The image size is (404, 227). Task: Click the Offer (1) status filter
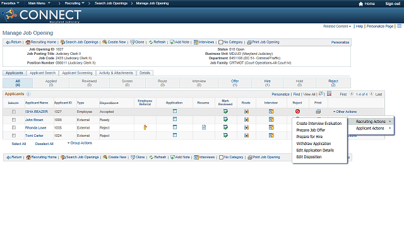pos(235,83)
